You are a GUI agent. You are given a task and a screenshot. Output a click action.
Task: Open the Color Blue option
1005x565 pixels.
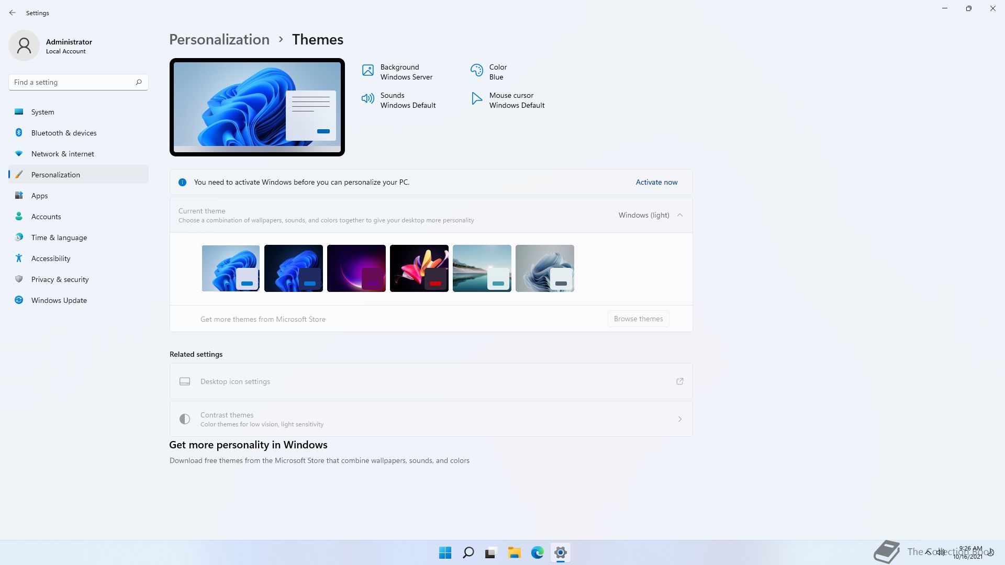pyautogui.click(x=489, y=72)
